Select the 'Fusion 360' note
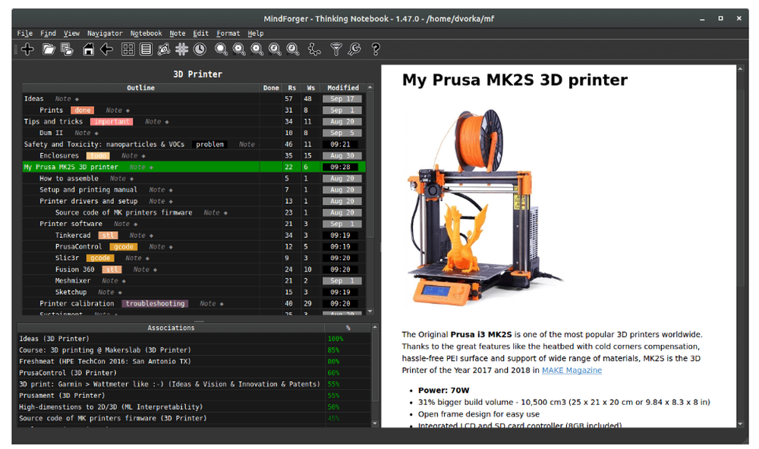The height and width of the screenshot is (449, 759). (x=194, y=269)
